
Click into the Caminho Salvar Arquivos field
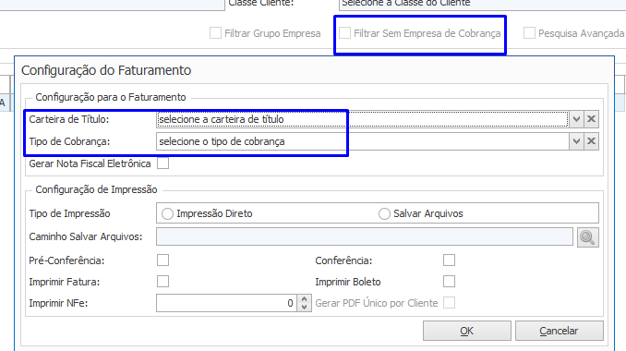pos(365,236)
